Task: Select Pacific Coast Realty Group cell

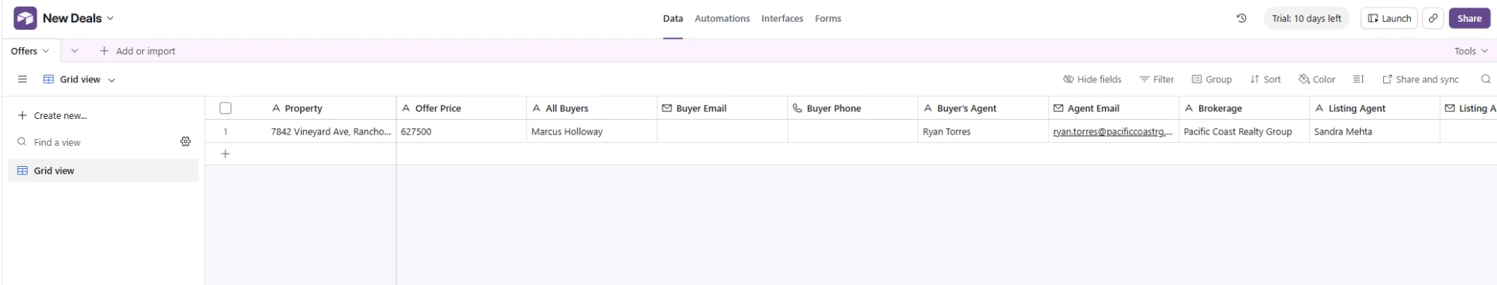Action: click(1244, 132)
